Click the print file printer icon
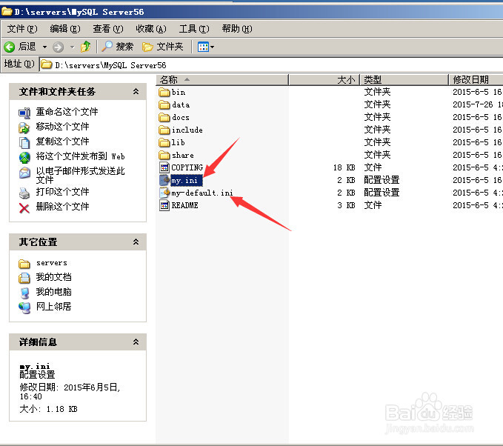503x446 pixels. click(x=24, y=193)
